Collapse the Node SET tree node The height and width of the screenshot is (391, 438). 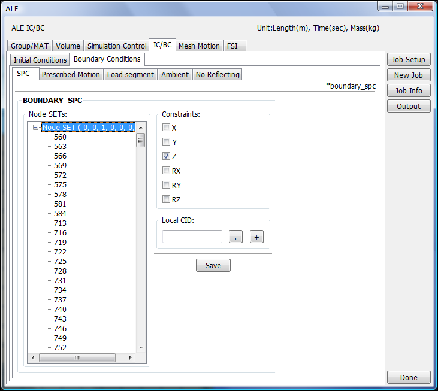(36, 128)
